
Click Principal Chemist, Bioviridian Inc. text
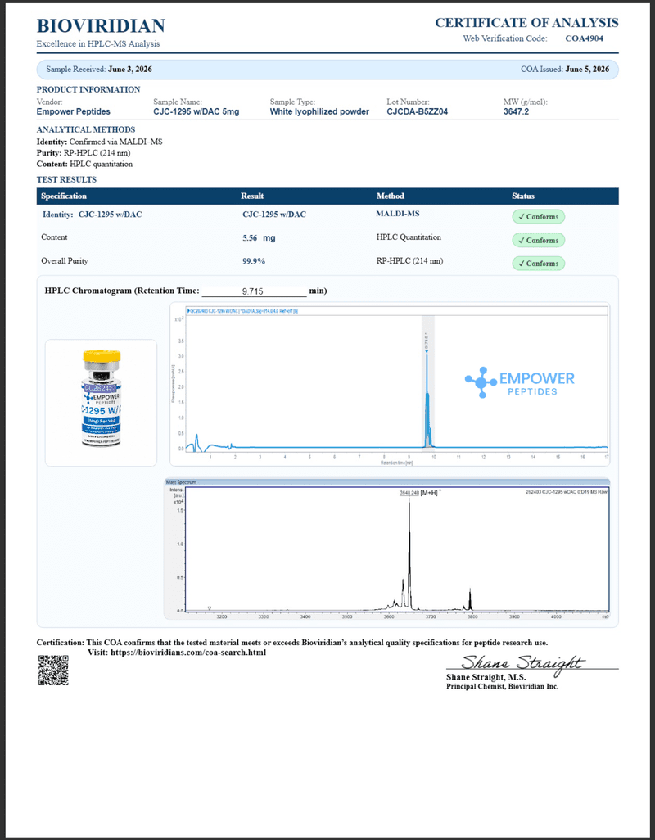tap(503, 686)
